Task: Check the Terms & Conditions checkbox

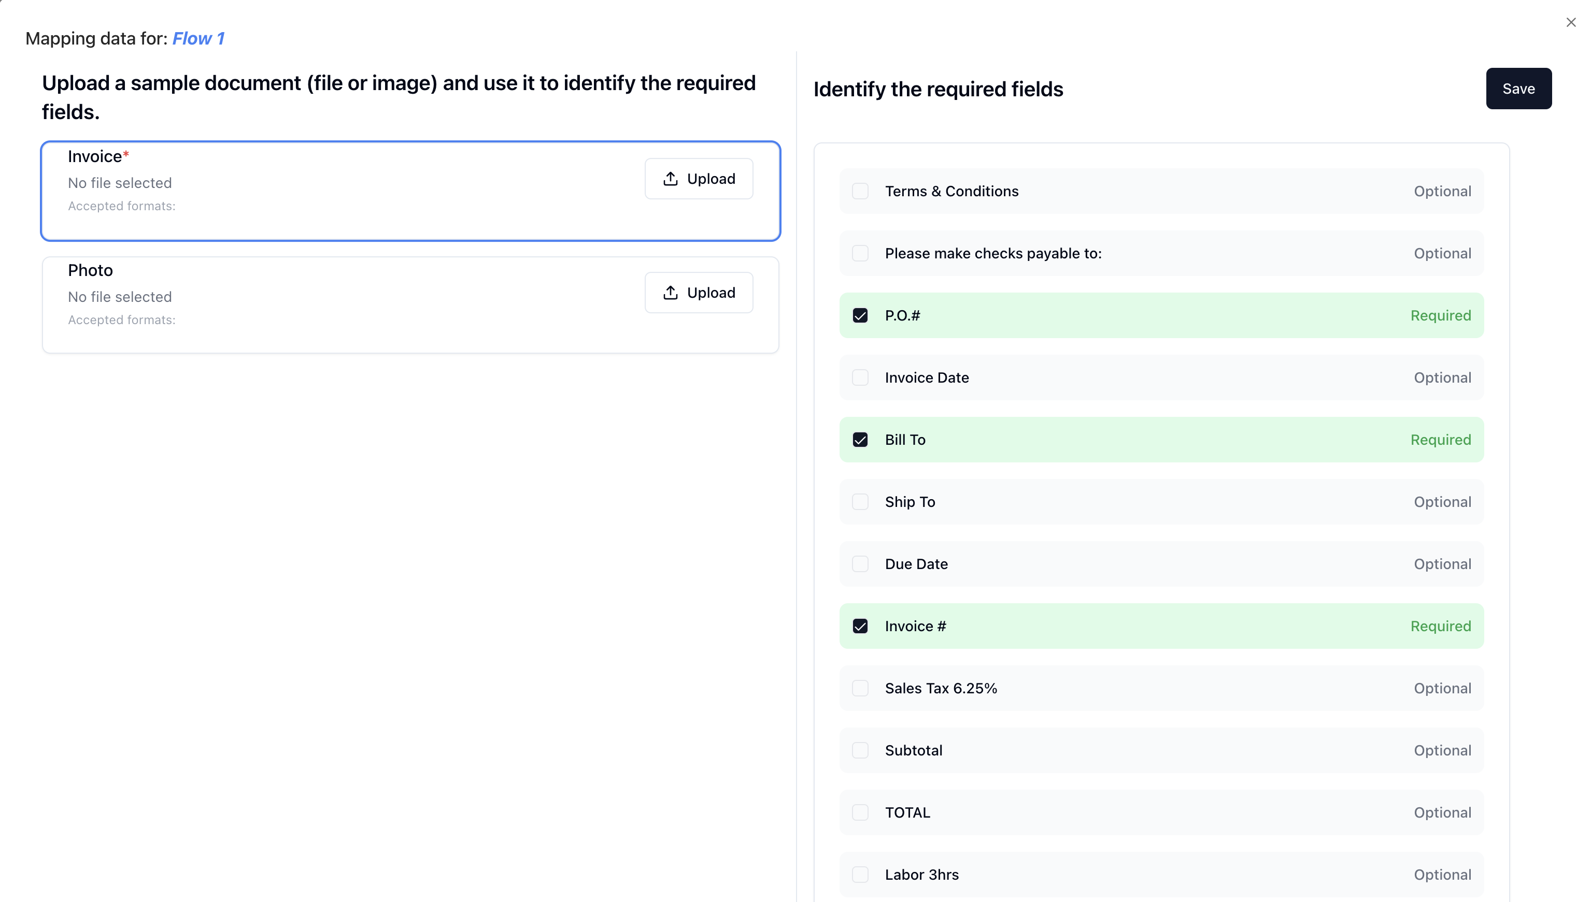Action: click(x=860, y=191)
